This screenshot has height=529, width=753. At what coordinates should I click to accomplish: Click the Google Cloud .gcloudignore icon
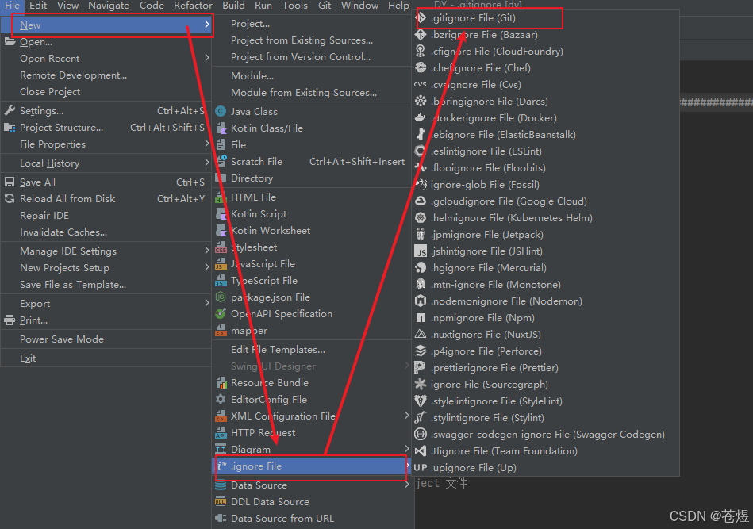pyautogui.click(x=421, y=201)
